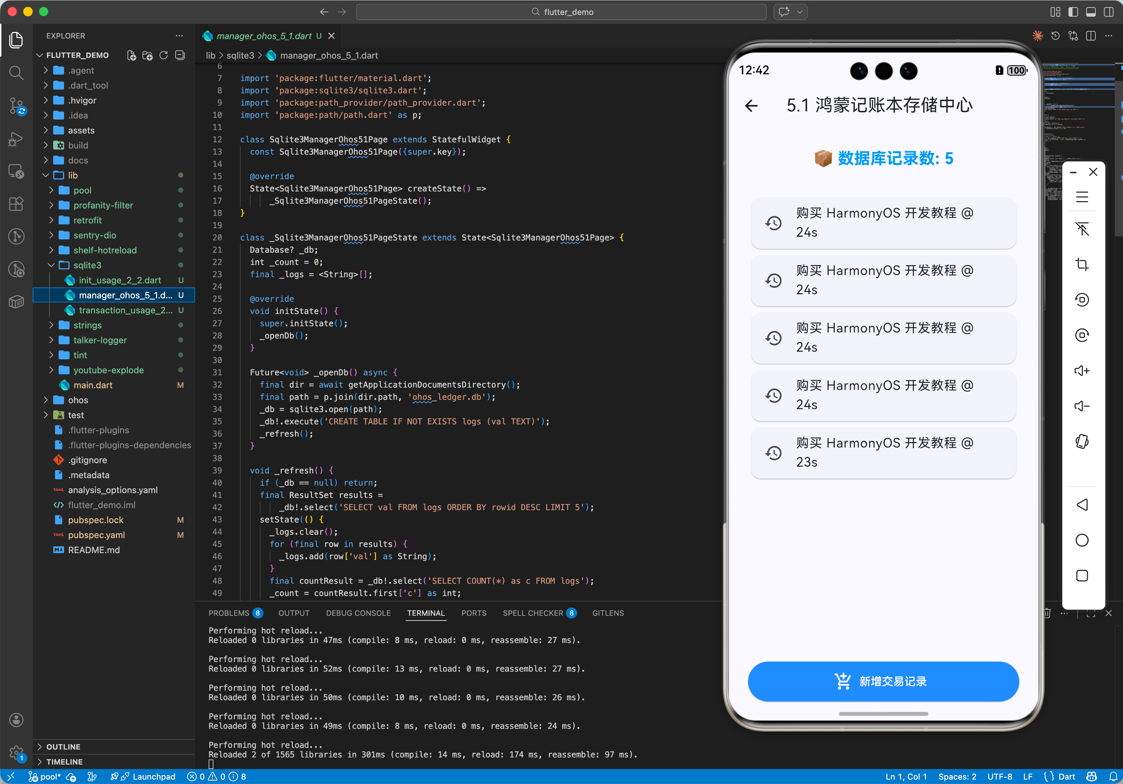The width and height of the screenshot is (1123, 784).
Task: Refresh the Explorer file tree
Action: pos(164,55)
